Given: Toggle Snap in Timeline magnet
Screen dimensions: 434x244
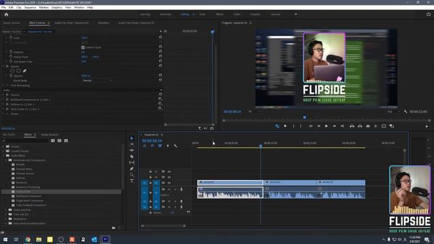Looking at the screenshot, I should (152, 146).
